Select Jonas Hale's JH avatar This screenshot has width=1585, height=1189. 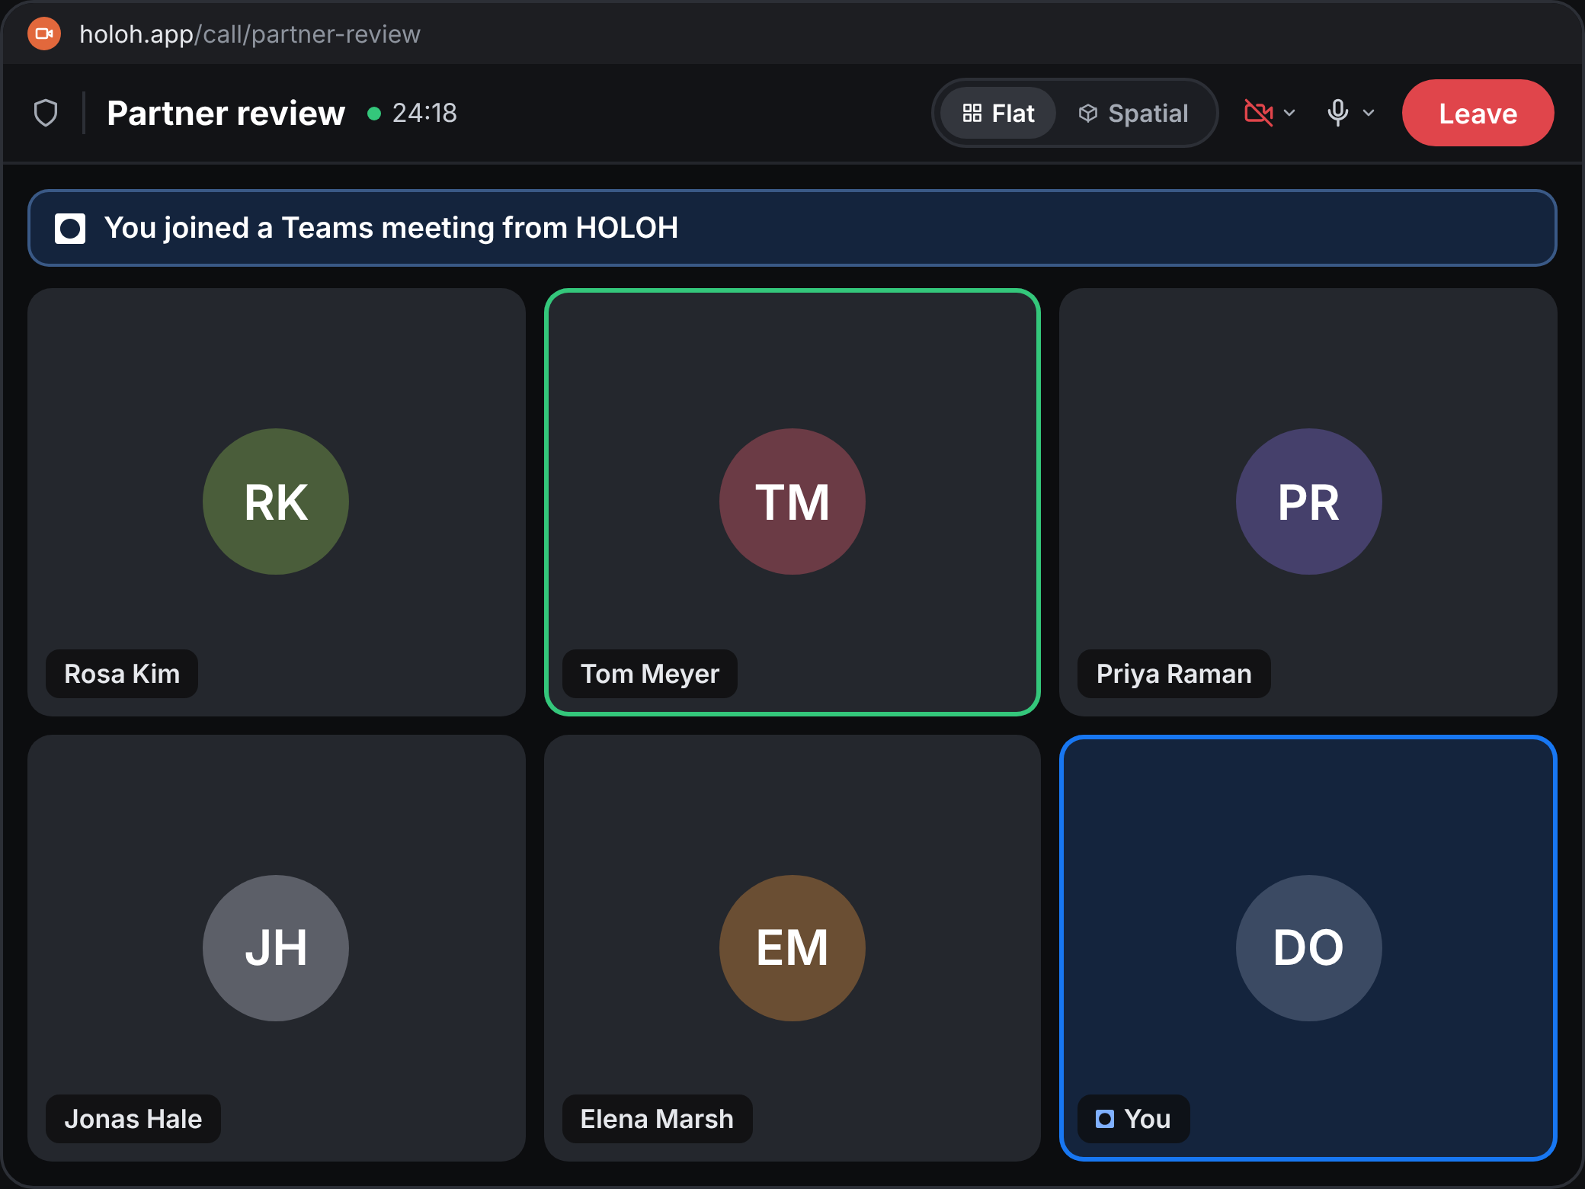click(276, 947)
